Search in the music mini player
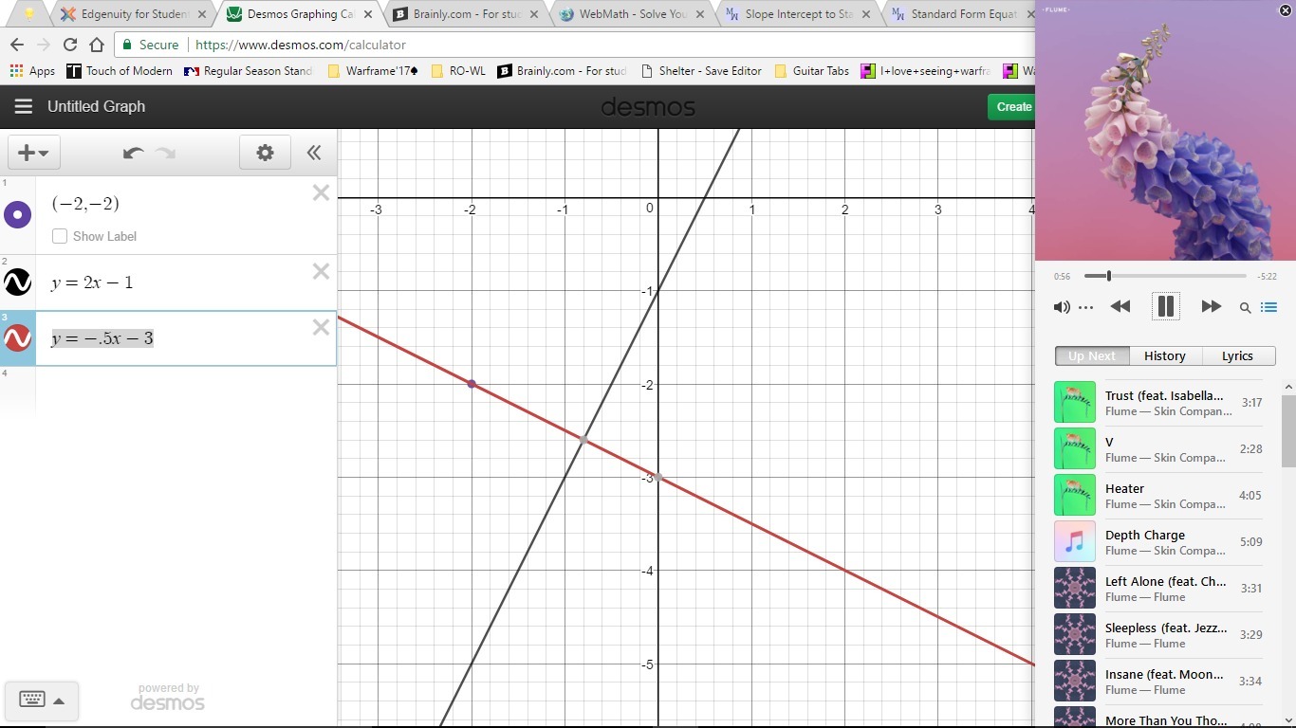Image resolution: width=1296 pixels, height=728 pixels. click(x=1245, y=307)
